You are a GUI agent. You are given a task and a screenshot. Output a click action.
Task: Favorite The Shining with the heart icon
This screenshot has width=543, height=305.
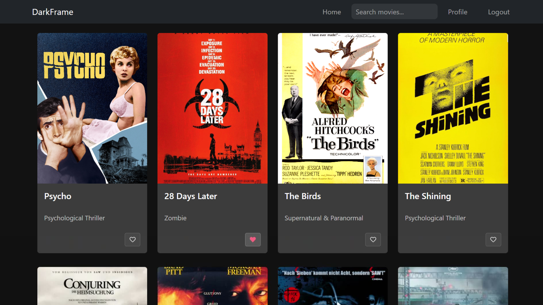point(493,239)
